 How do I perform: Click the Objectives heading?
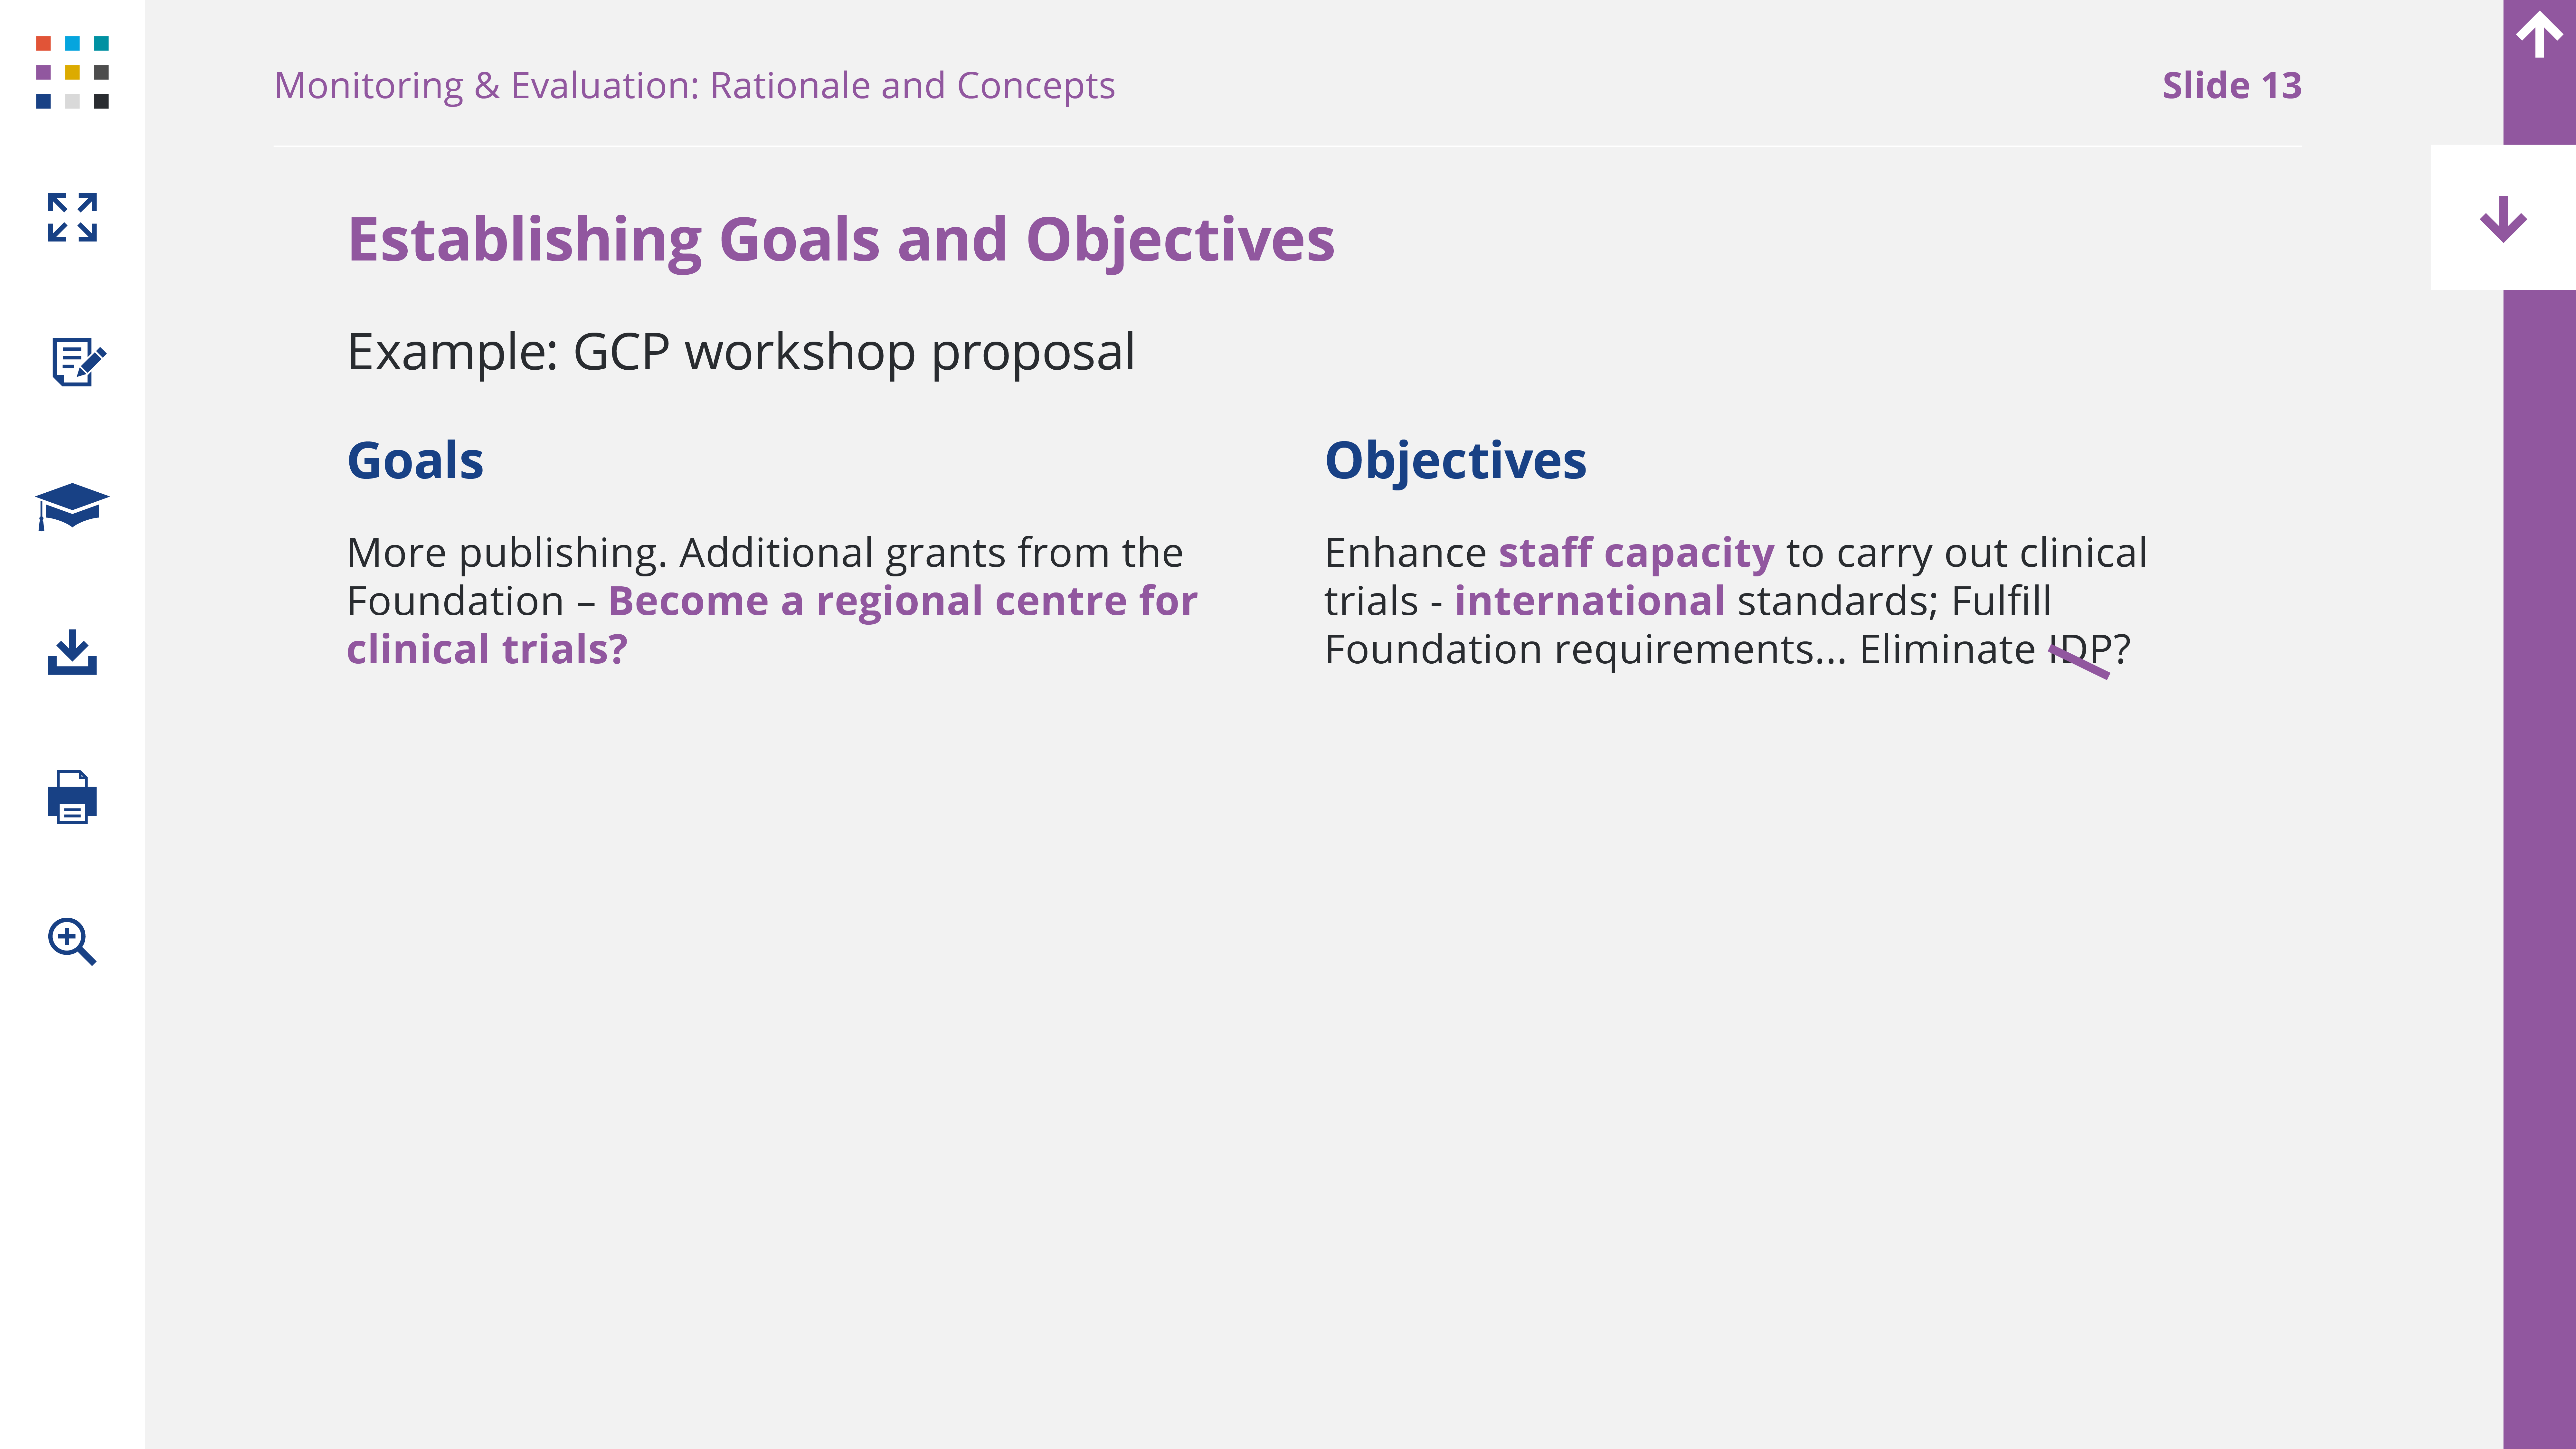(1455, 461)
